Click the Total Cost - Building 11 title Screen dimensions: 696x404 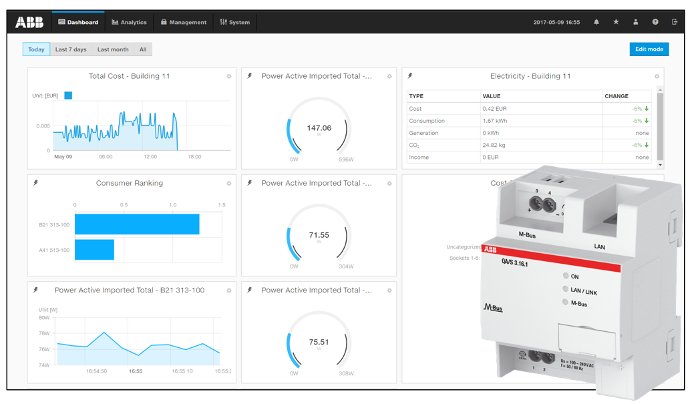pos(129,76)
